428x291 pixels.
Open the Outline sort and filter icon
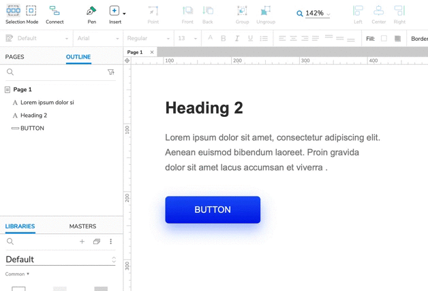point(111,72)
